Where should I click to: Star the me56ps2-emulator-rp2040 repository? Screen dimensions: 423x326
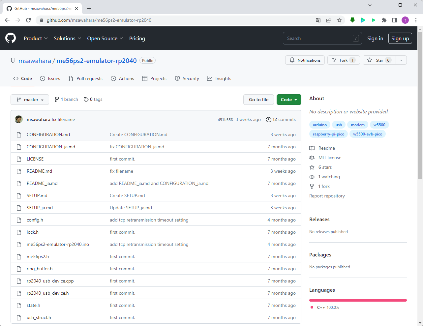tap(380, 60)
